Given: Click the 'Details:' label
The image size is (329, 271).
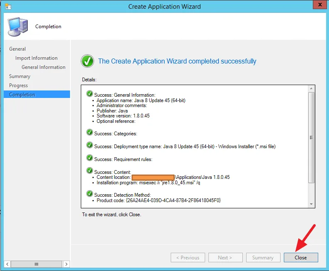Looking at the screenshot, I should tap(89, 80).
